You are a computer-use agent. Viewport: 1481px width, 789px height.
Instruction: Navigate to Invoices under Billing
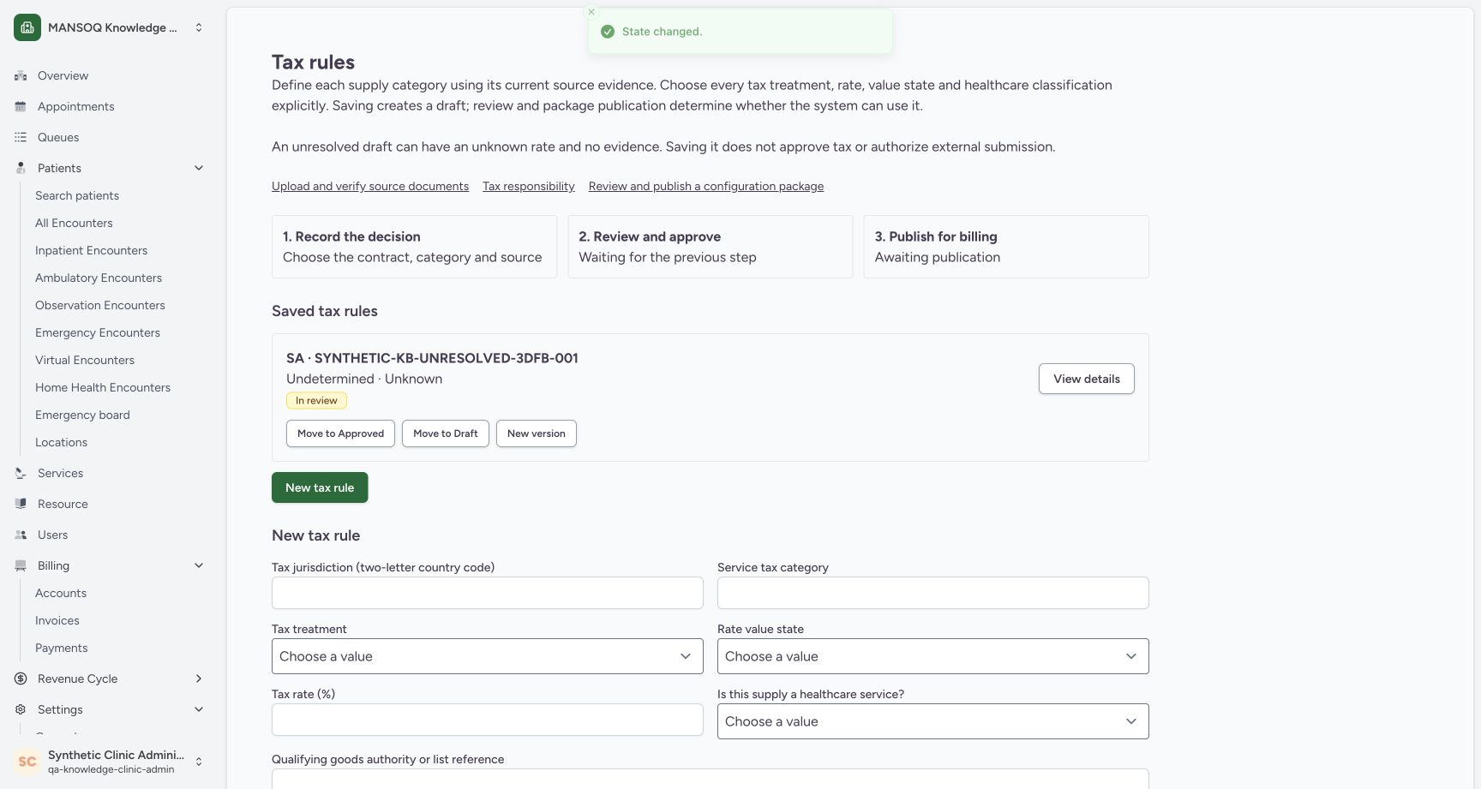pyautogui.click(x=57, y=620)
